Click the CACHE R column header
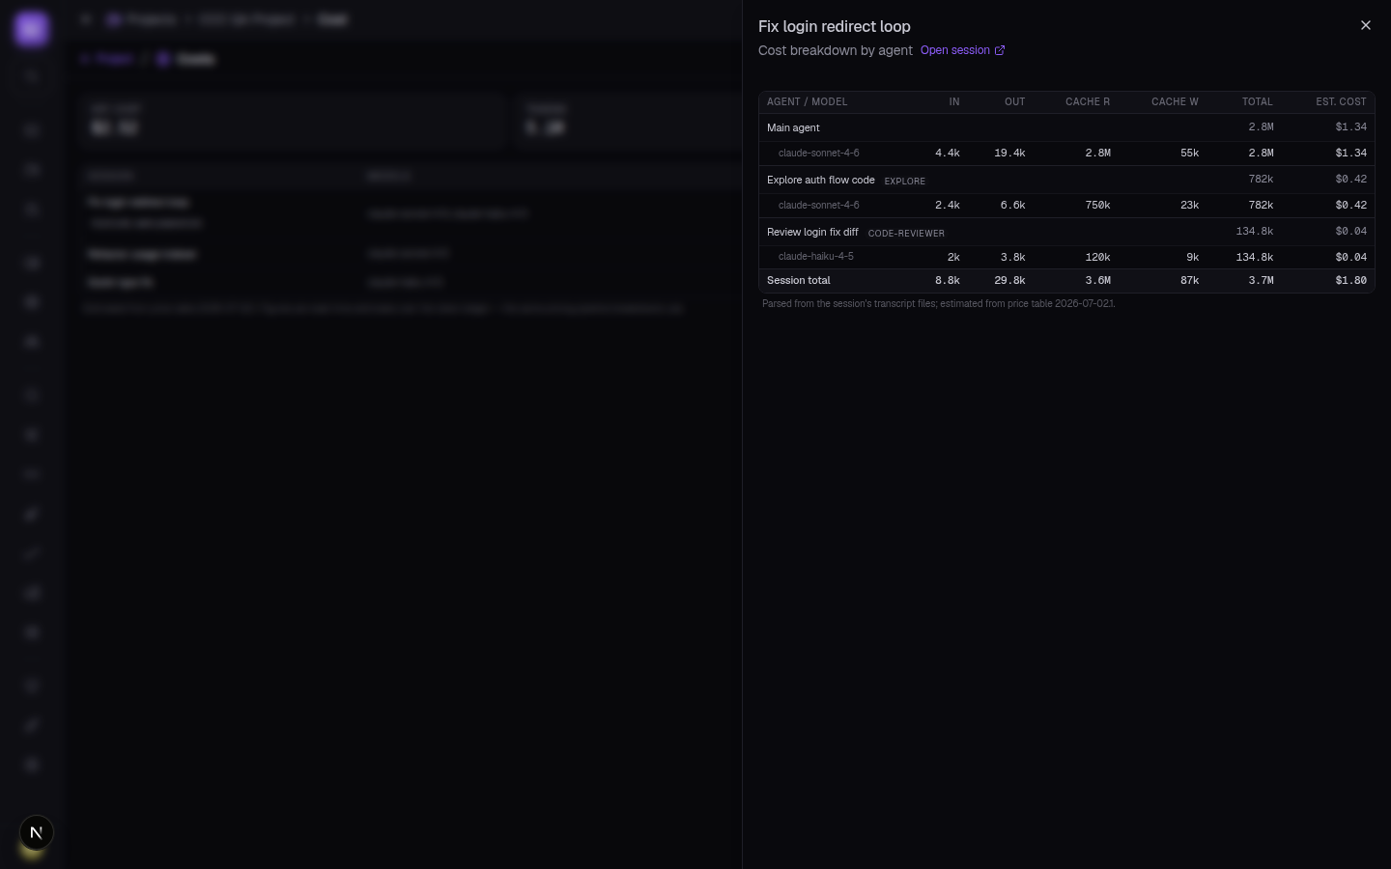The image size is (1391, 869). point(1088,101)
